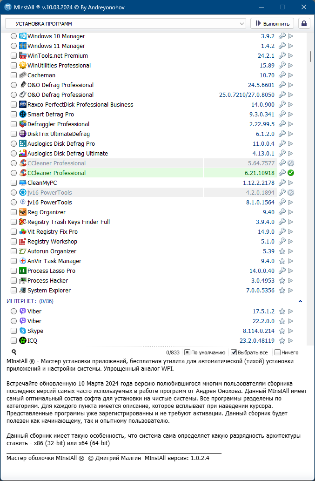Click the green checkmark for CCleaner Professional
The height and width of the screenshot is (481, 315).
[290, 173]
